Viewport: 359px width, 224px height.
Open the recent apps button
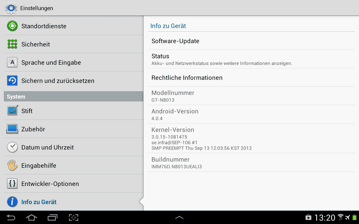coord(52,218)
